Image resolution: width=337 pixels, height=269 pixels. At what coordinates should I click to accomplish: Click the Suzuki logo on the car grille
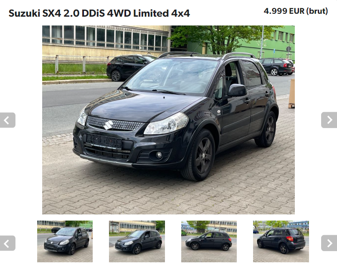[x=109, y=125]
